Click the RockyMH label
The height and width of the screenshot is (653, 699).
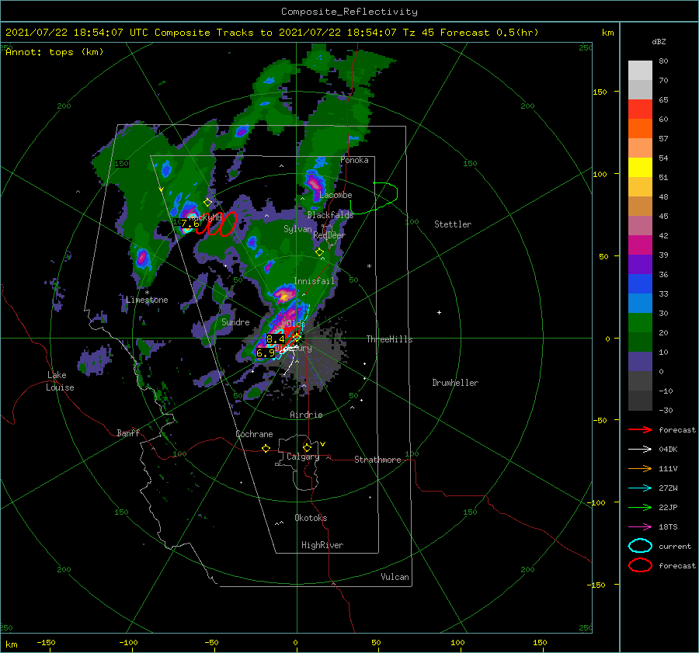coord(205,217)
